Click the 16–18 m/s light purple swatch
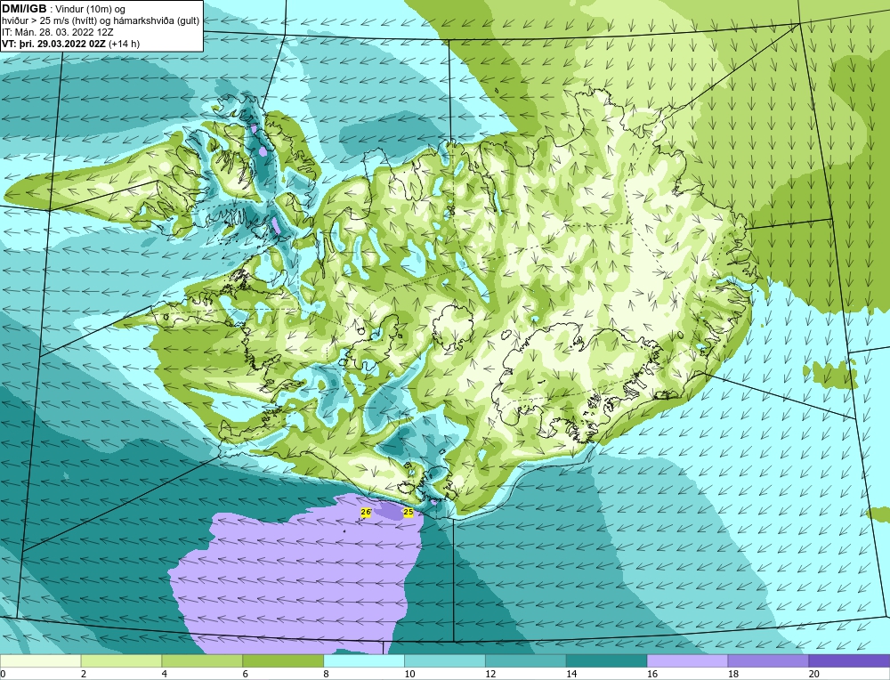The height and width of the screenshot is (680, 890). pyautogui.click(x=687, y=660)
